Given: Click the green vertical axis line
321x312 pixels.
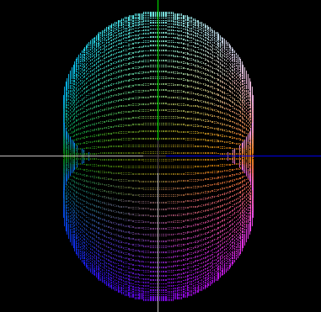Looking at the screenshot, I should tap(158, 70).
